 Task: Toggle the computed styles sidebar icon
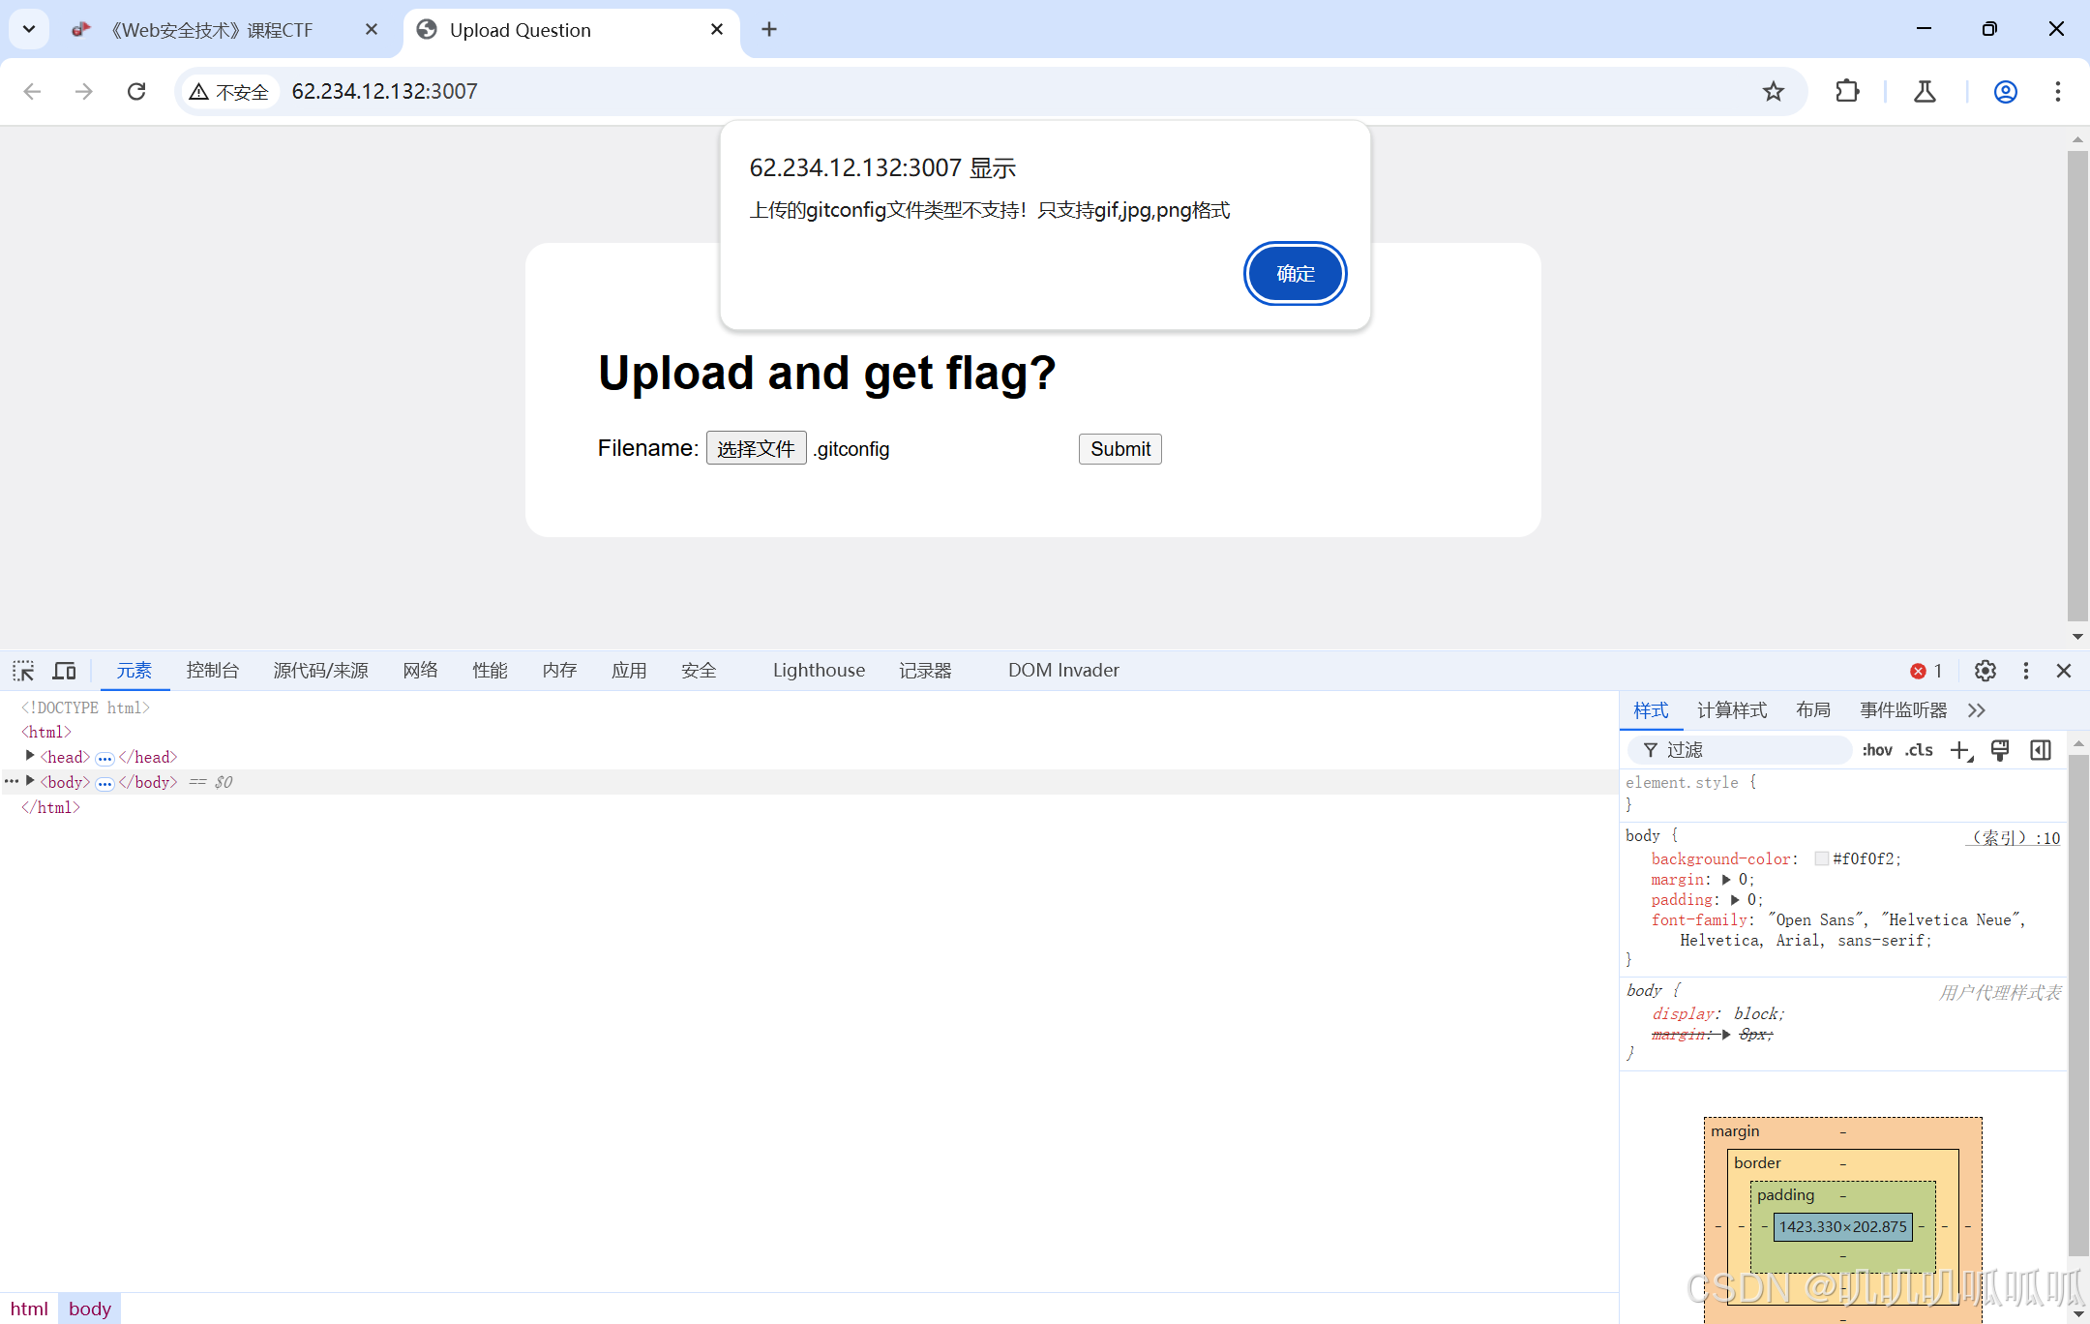(x=2041, y=750)
